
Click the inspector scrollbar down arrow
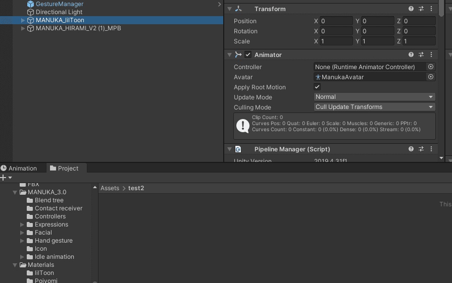pyautogui.click(x=441, y=158)
